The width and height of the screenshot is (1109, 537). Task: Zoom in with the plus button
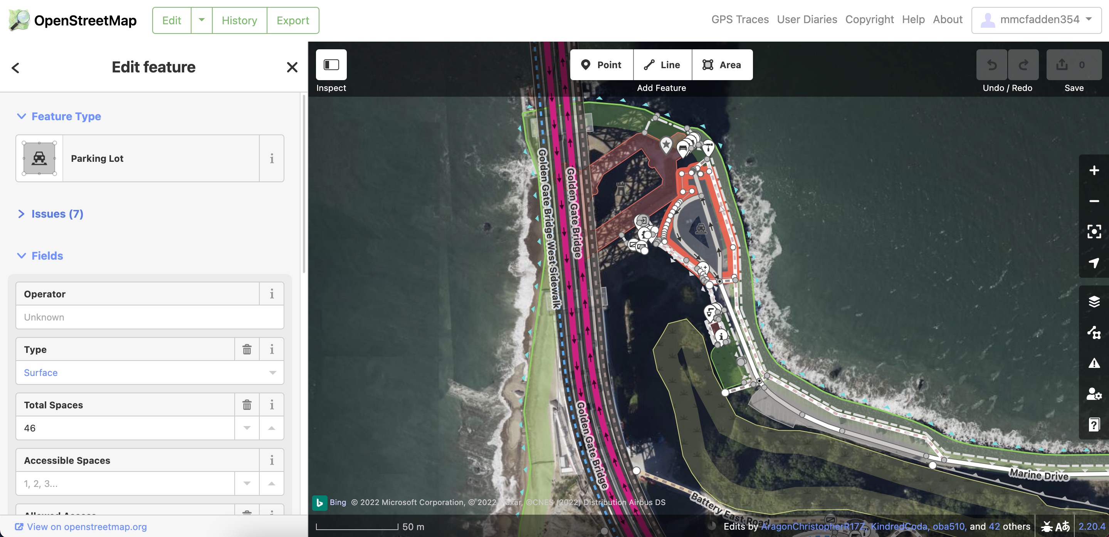[1094, 170]
